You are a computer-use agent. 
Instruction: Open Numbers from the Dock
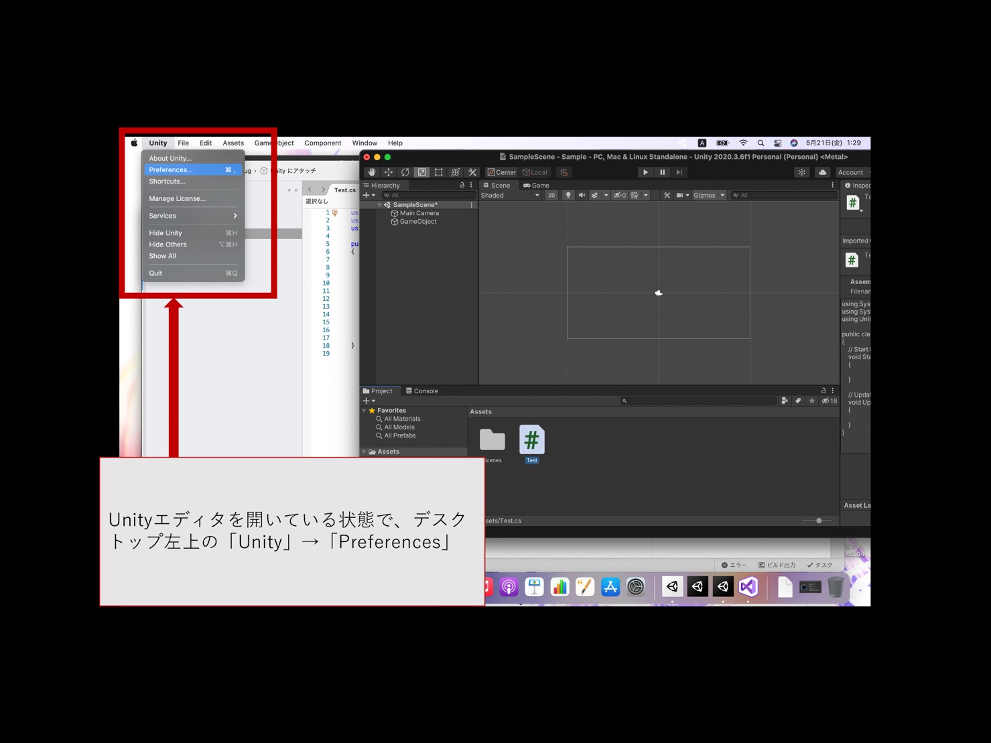[x=559, y=587]
